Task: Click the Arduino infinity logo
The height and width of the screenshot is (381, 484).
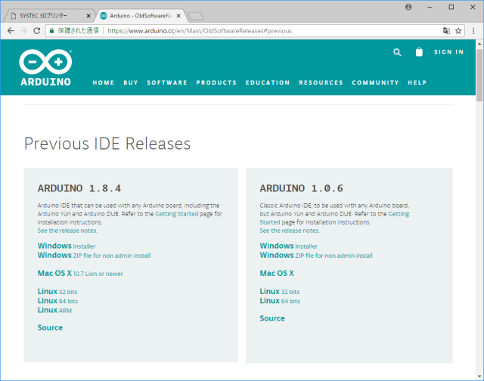Action: [x=45, y=67]
